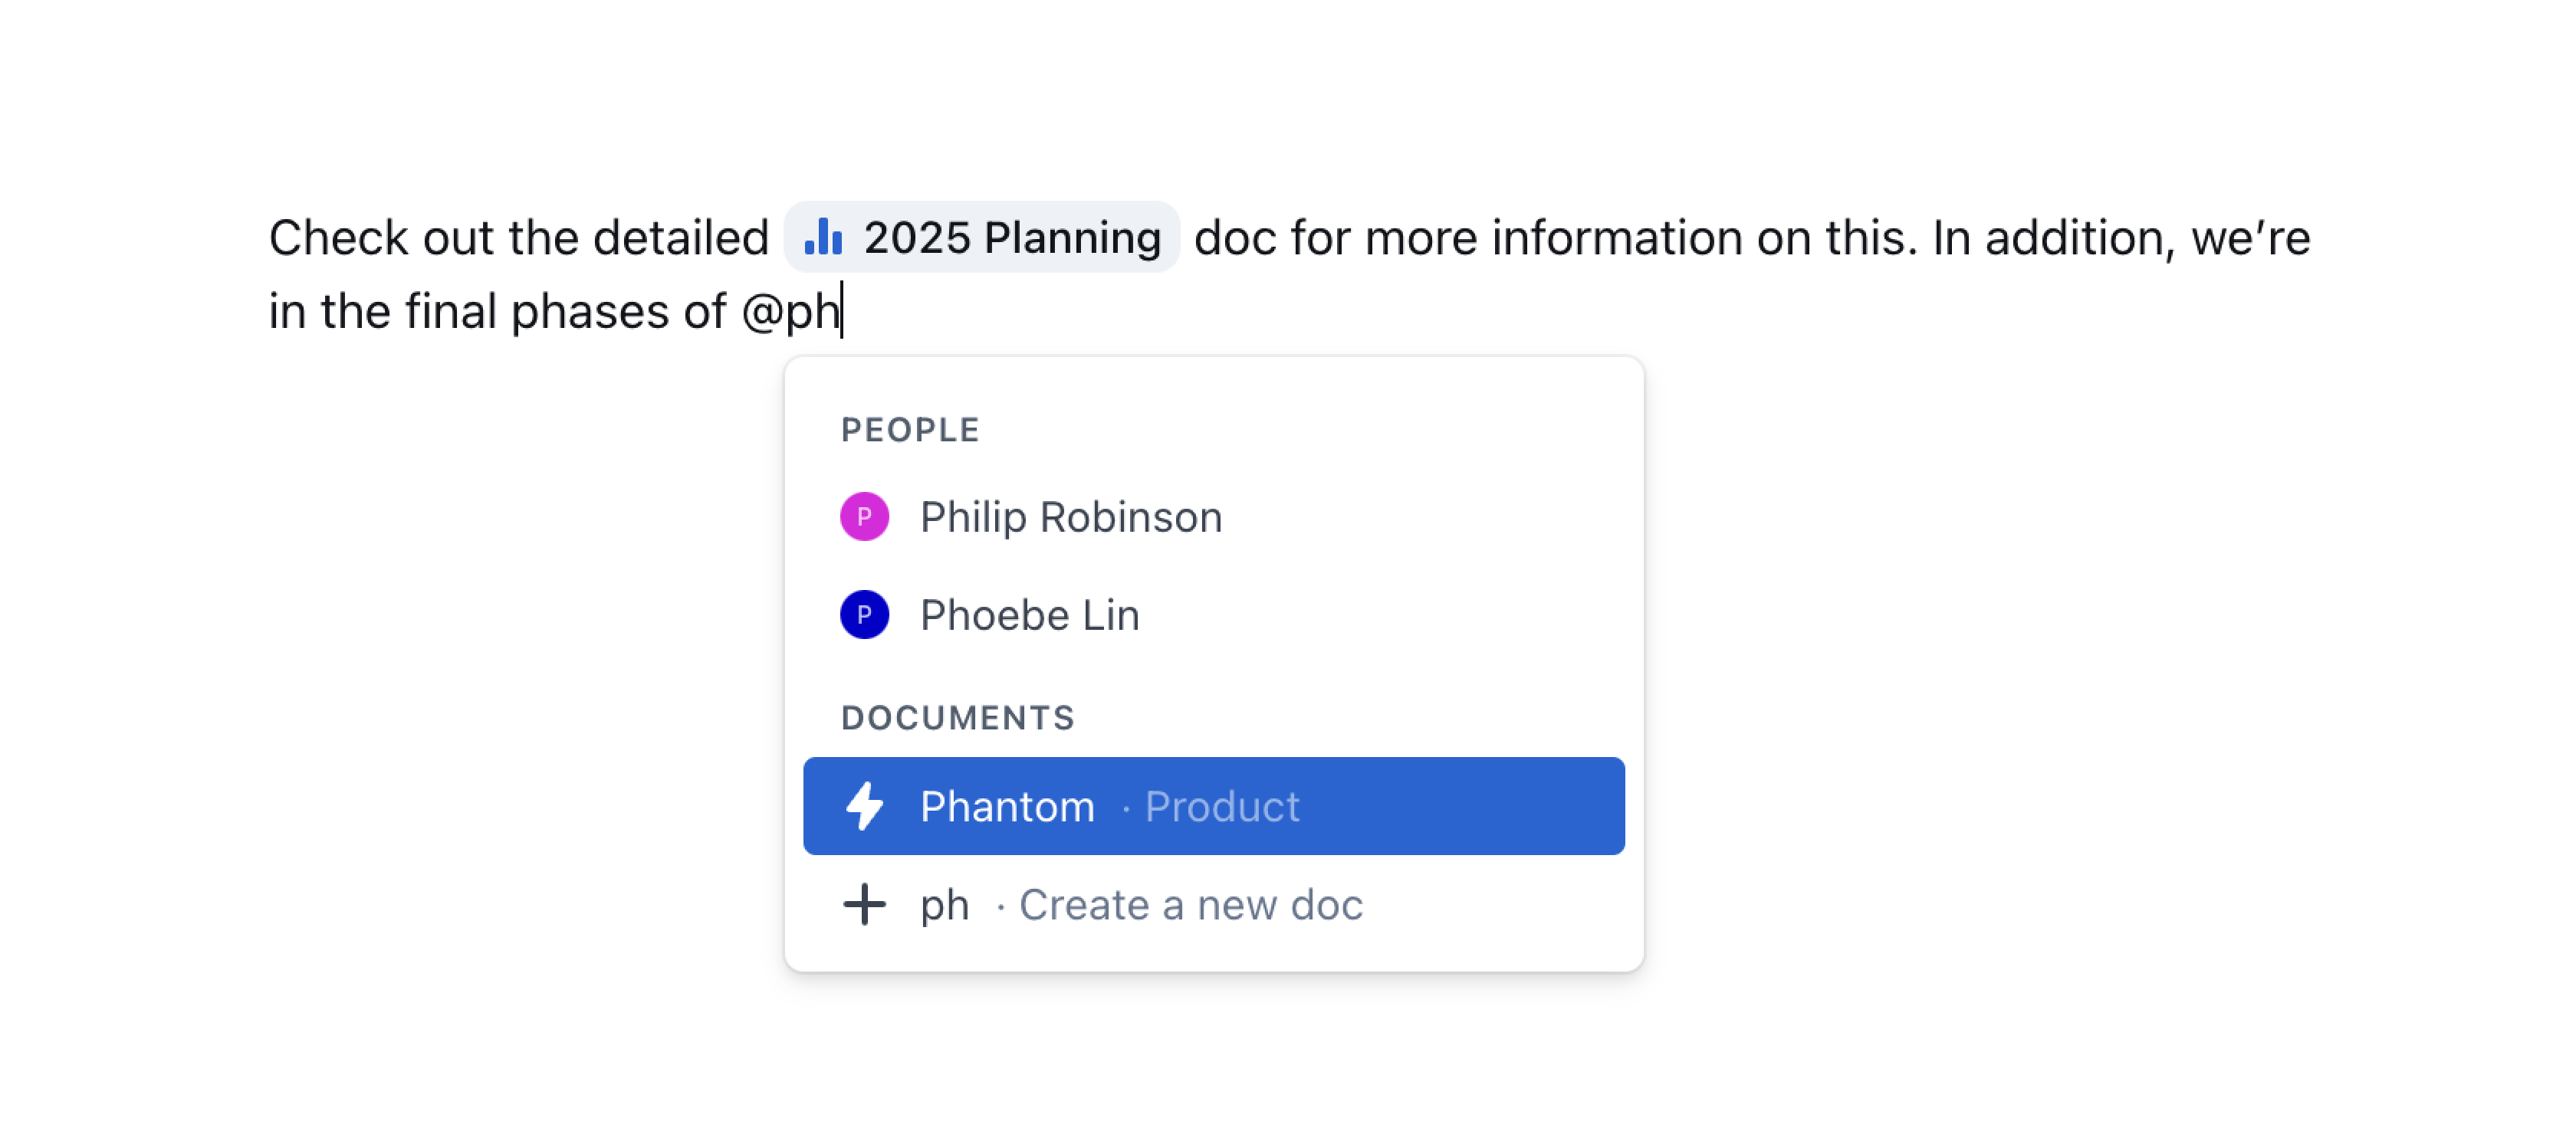Click on the word 'Check' in paragraph
2576x1134 pixels.
[338, 238]
